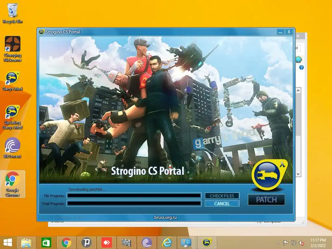The height and width of the screenshot is (249, 332).
Task: Click the File Progress bar
Action: tap(134, 196)
